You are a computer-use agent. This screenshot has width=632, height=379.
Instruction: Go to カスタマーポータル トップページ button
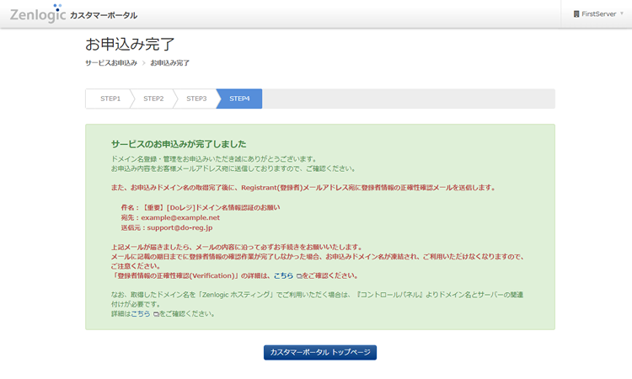pos(320,352)
